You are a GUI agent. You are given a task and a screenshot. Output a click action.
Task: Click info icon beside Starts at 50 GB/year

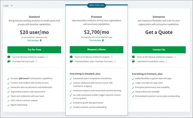(111, 57)
